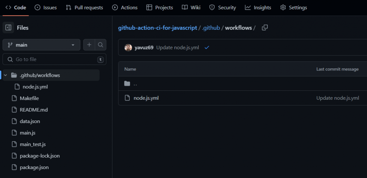Open Update node.js.yml message in the node.js.yml row
Screen dimensions: 367x178
pos(338,98)
